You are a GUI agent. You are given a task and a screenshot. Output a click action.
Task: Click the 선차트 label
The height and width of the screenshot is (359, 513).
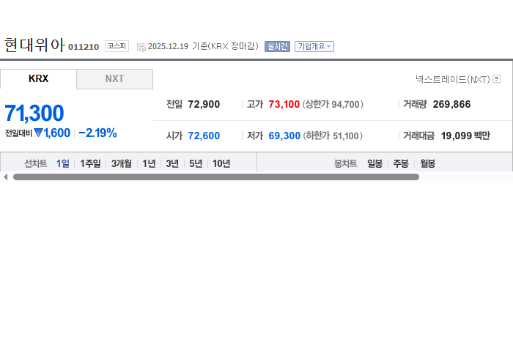point(36,163)
